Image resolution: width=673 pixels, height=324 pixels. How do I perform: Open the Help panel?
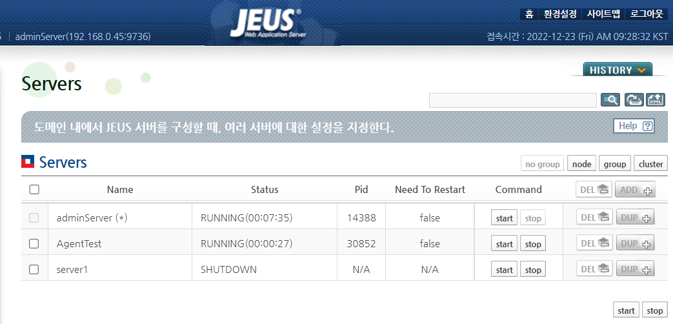(x=634, y=126)
